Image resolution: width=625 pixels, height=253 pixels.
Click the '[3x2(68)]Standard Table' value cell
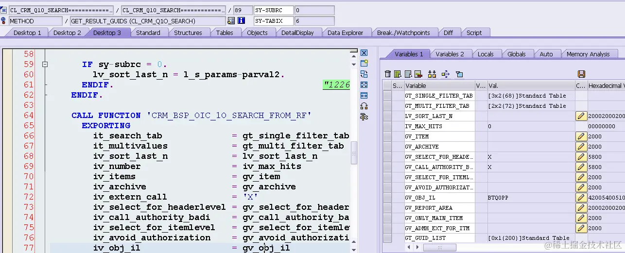click(531, 96)
